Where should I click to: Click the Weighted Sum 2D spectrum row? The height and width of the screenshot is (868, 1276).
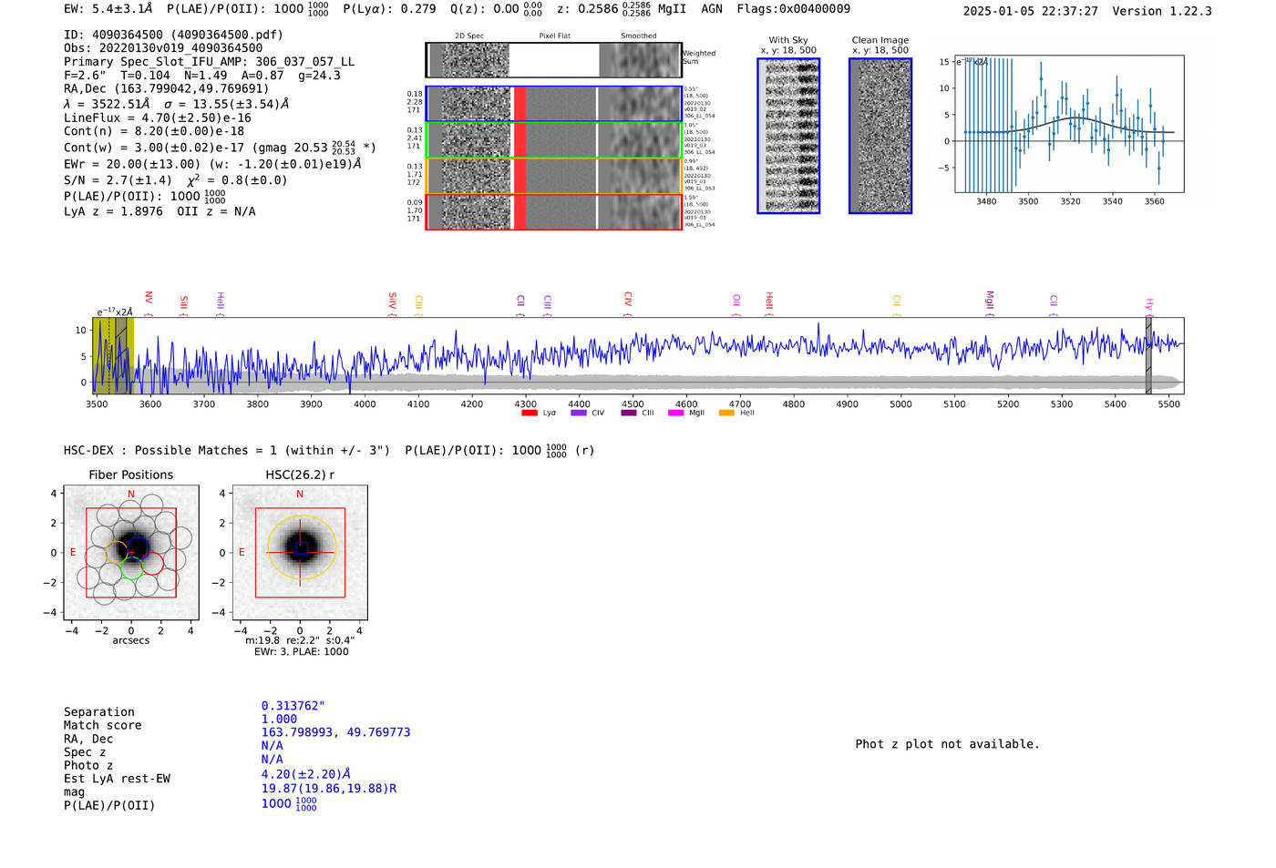[x=553, y=60]
